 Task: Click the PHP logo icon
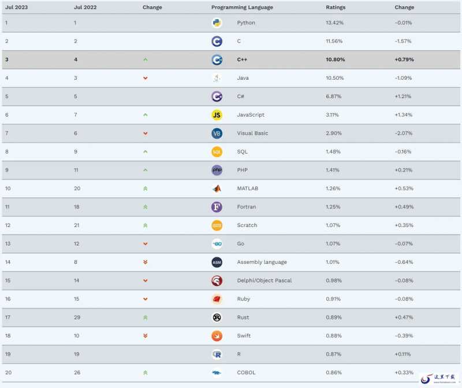pyautogui.click(x=217, y=170)
